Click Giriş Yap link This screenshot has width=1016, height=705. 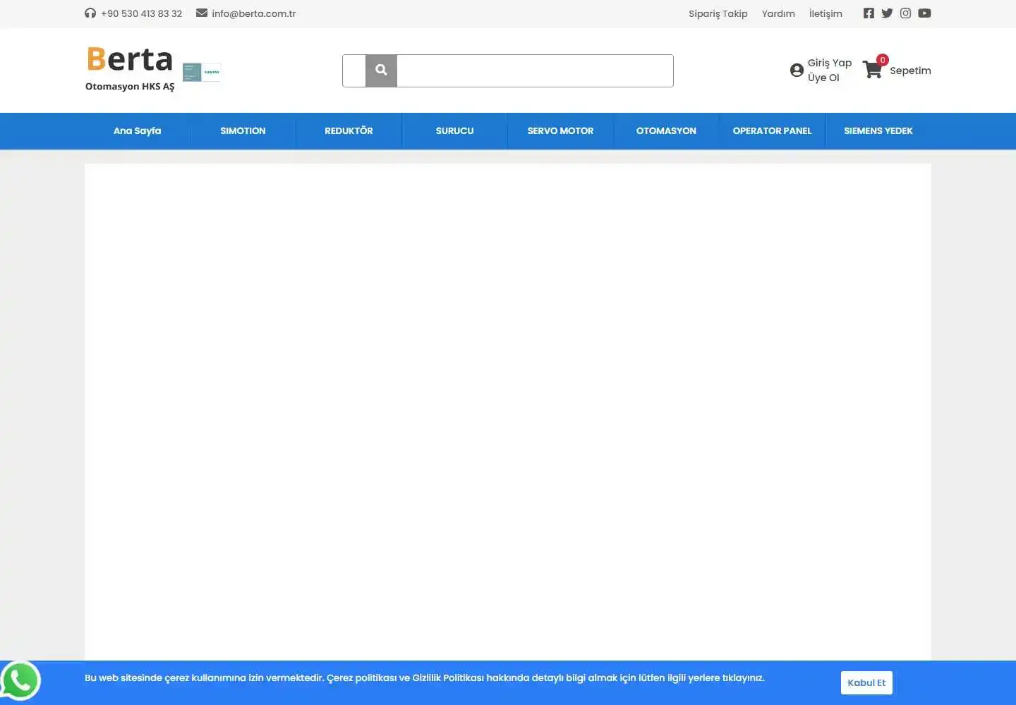pyautogui.click(x=830, y=63)
